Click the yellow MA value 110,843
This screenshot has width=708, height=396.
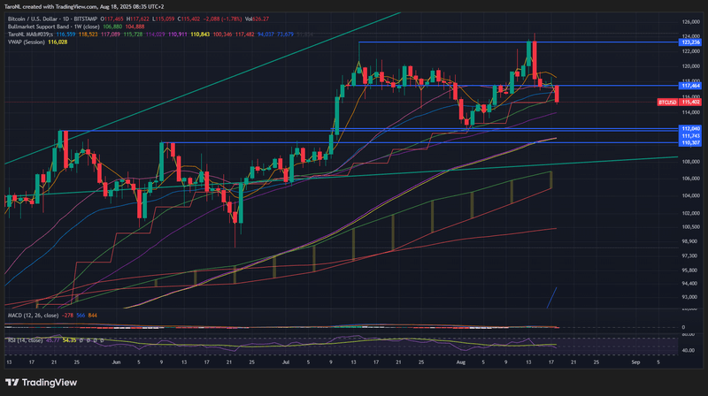[200, 34]
